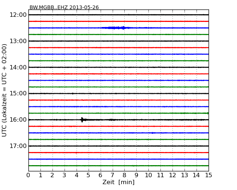This screenshot has height=190, width=237.
Task: Click the UTC Lokalzeit y-axis label
Action: click(4, 90)
